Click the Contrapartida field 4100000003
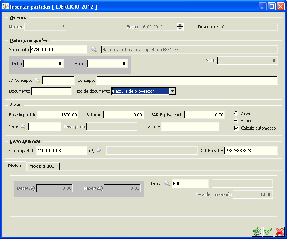 61,151
